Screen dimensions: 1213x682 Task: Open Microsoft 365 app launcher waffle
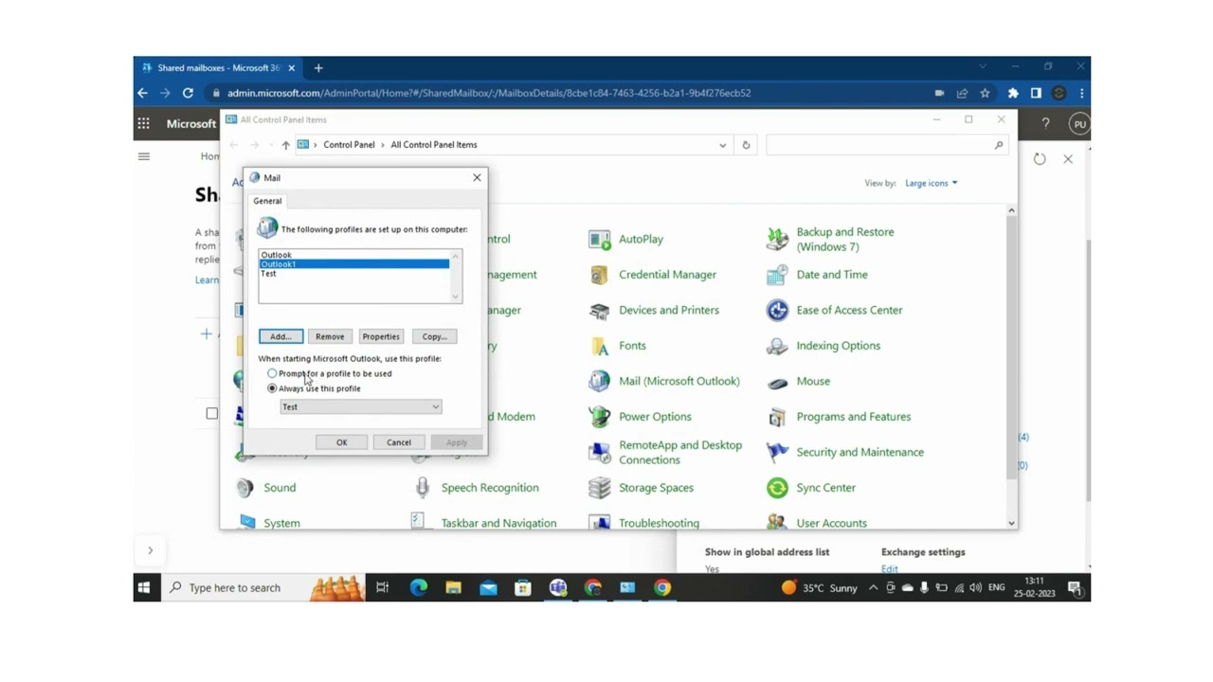[144, 123]
